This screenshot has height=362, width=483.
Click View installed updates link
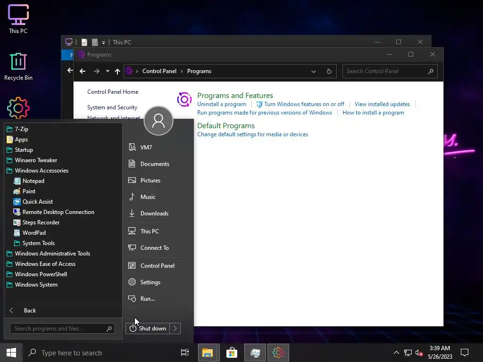382,104
